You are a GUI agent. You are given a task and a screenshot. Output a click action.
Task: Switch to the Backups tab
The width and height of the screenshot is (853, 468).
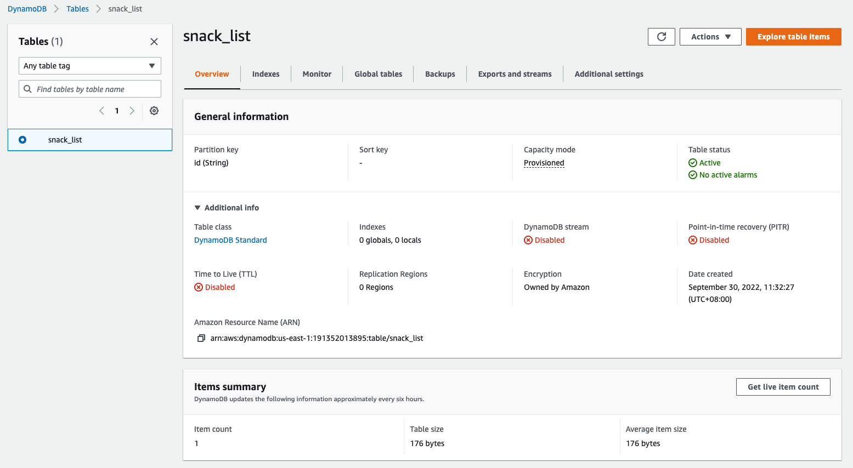coord(440,74)
